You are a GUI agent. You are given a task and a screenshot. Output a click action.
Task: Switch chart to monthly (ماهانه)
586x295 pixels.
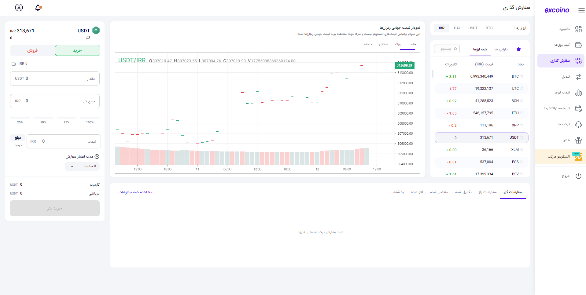(x=368, y=44)
